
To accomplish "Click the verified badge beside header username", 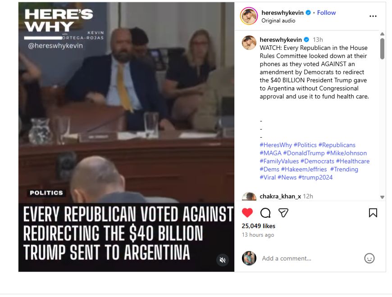I will [308, 13].
